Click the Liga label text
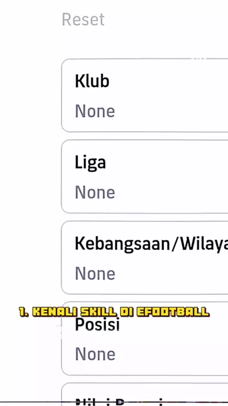This screenshot has width=228, height=406. (90, 163)
